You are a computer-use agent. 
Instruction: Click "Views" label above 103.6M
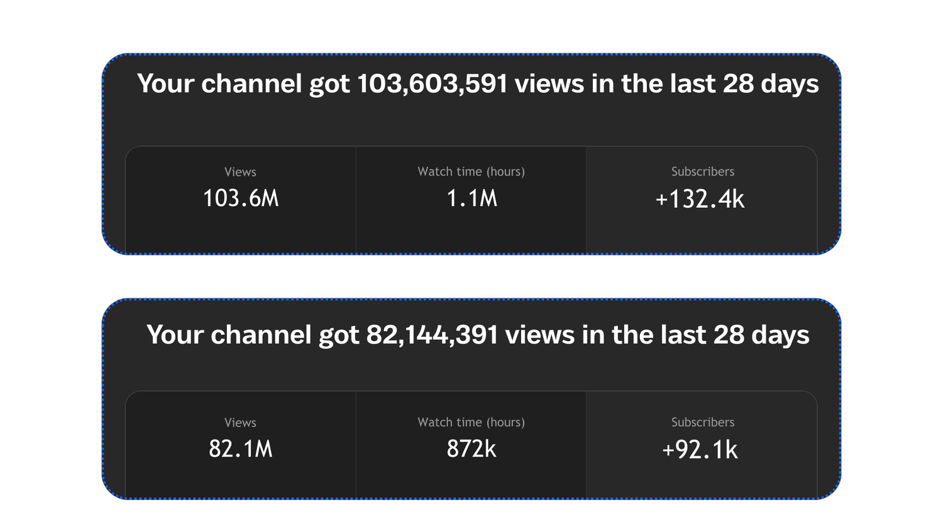click(x=240, y=171)
